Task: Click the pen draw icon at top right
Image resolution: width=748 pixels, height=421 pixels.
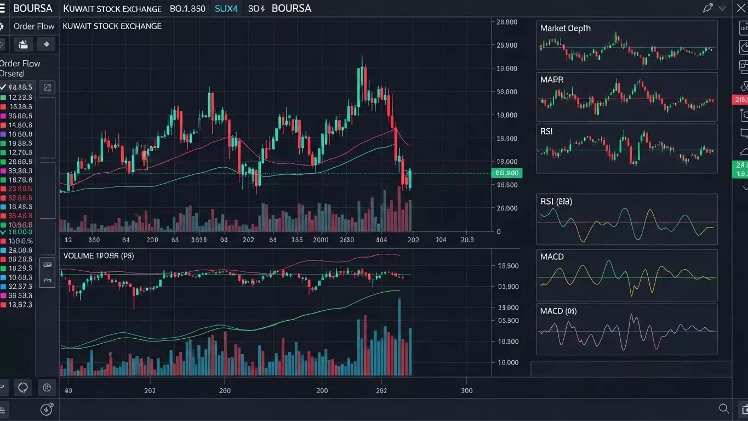Action: coord(707,8)
